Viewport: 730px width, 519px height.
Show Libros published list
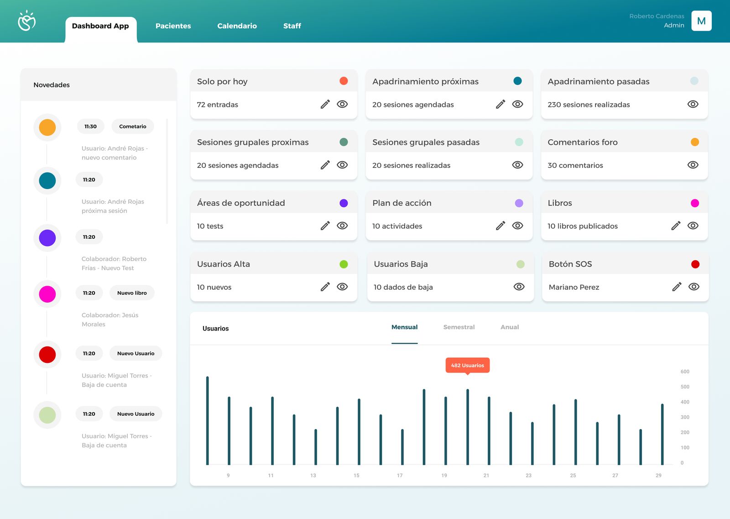click(693, 225)
